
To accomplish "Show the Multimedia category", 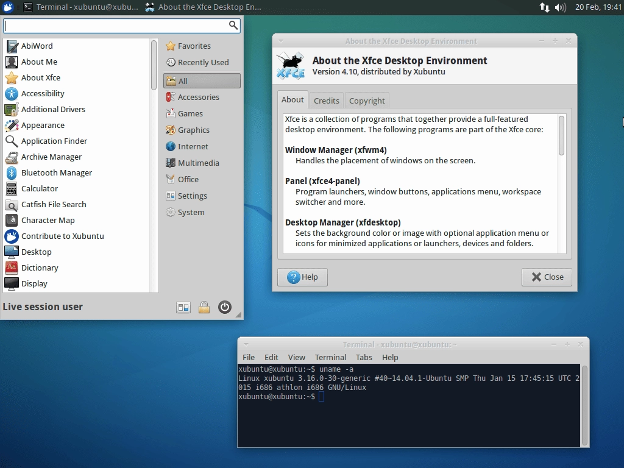I will pos(202,163).
